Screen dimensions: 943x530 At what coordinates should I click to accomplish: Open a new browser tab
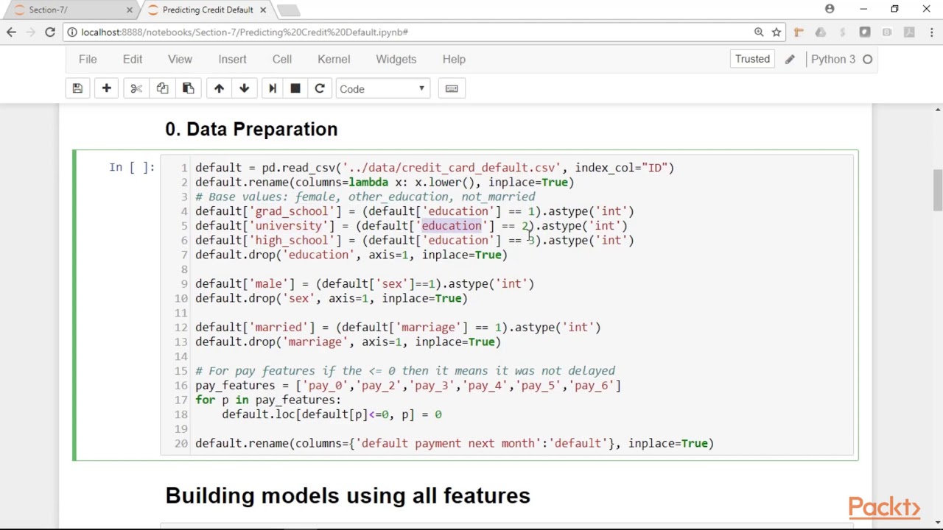[x=289, y=10]
